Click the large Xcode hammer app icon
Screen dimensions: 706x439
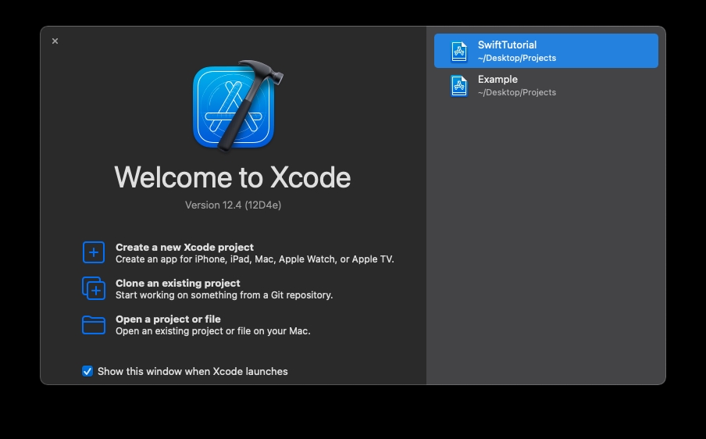click(234, 106)
